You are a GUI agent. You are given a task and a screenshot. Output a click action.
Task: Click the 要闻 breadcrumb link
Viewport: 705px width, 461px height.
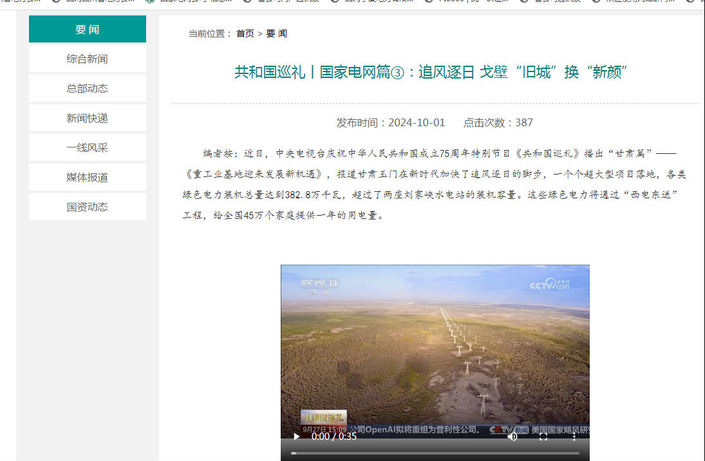tap(276, 33)
